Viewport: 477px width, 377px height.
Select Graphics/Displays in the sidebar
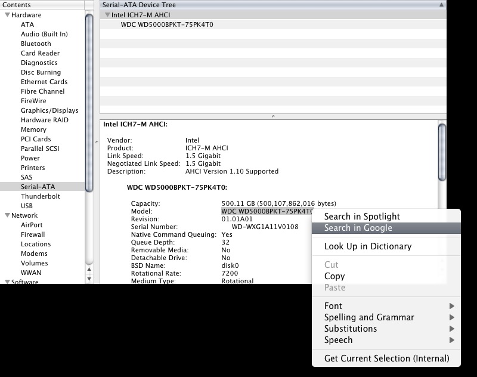[49, 110]
